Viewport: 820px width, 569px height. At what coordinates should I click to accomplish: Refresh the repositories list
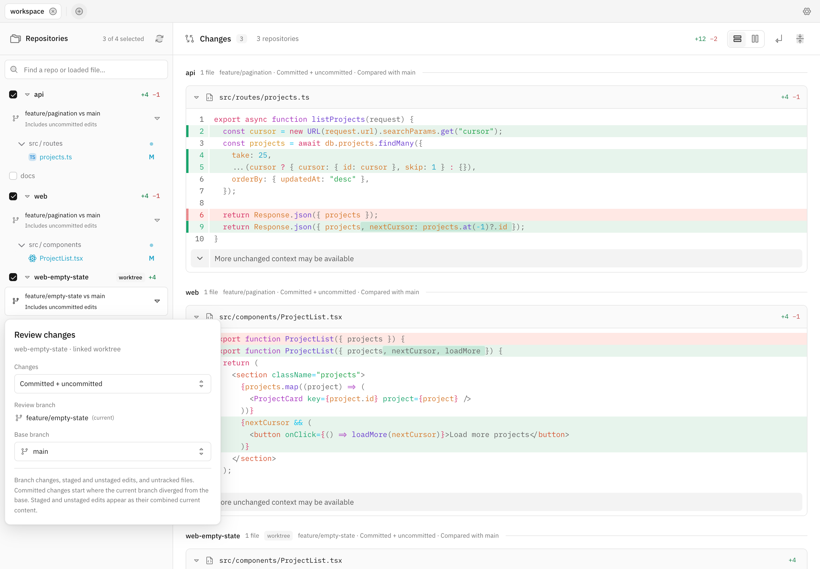pyautogui.click(x=159, y=38)
